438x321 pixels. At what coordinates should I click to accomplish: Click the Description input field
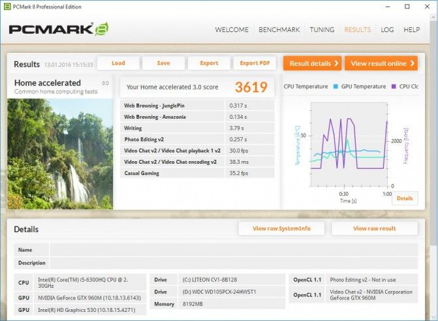point(234,263)
